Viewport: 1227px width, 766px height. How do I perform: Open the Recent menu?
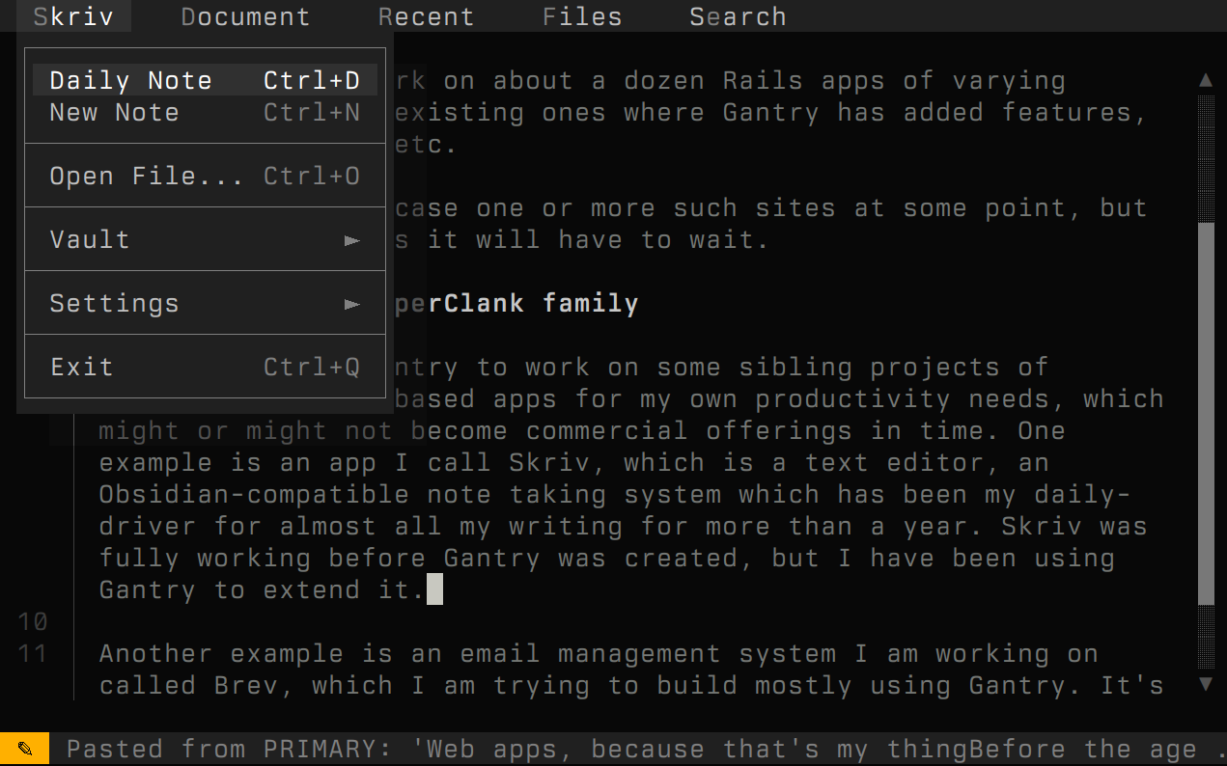(426, 16)
